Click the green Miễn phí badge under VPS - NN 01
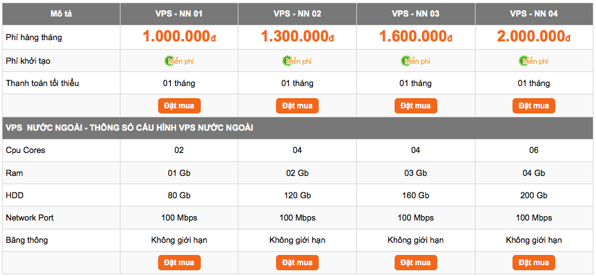This screenshot has width=596, height=276. click(x=178, y=61)
